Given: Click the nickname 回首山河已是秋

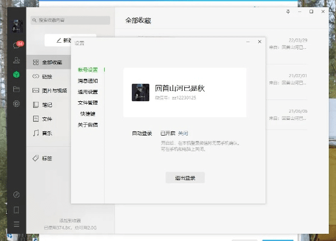Looking at the screenshot, I should 180,88.
